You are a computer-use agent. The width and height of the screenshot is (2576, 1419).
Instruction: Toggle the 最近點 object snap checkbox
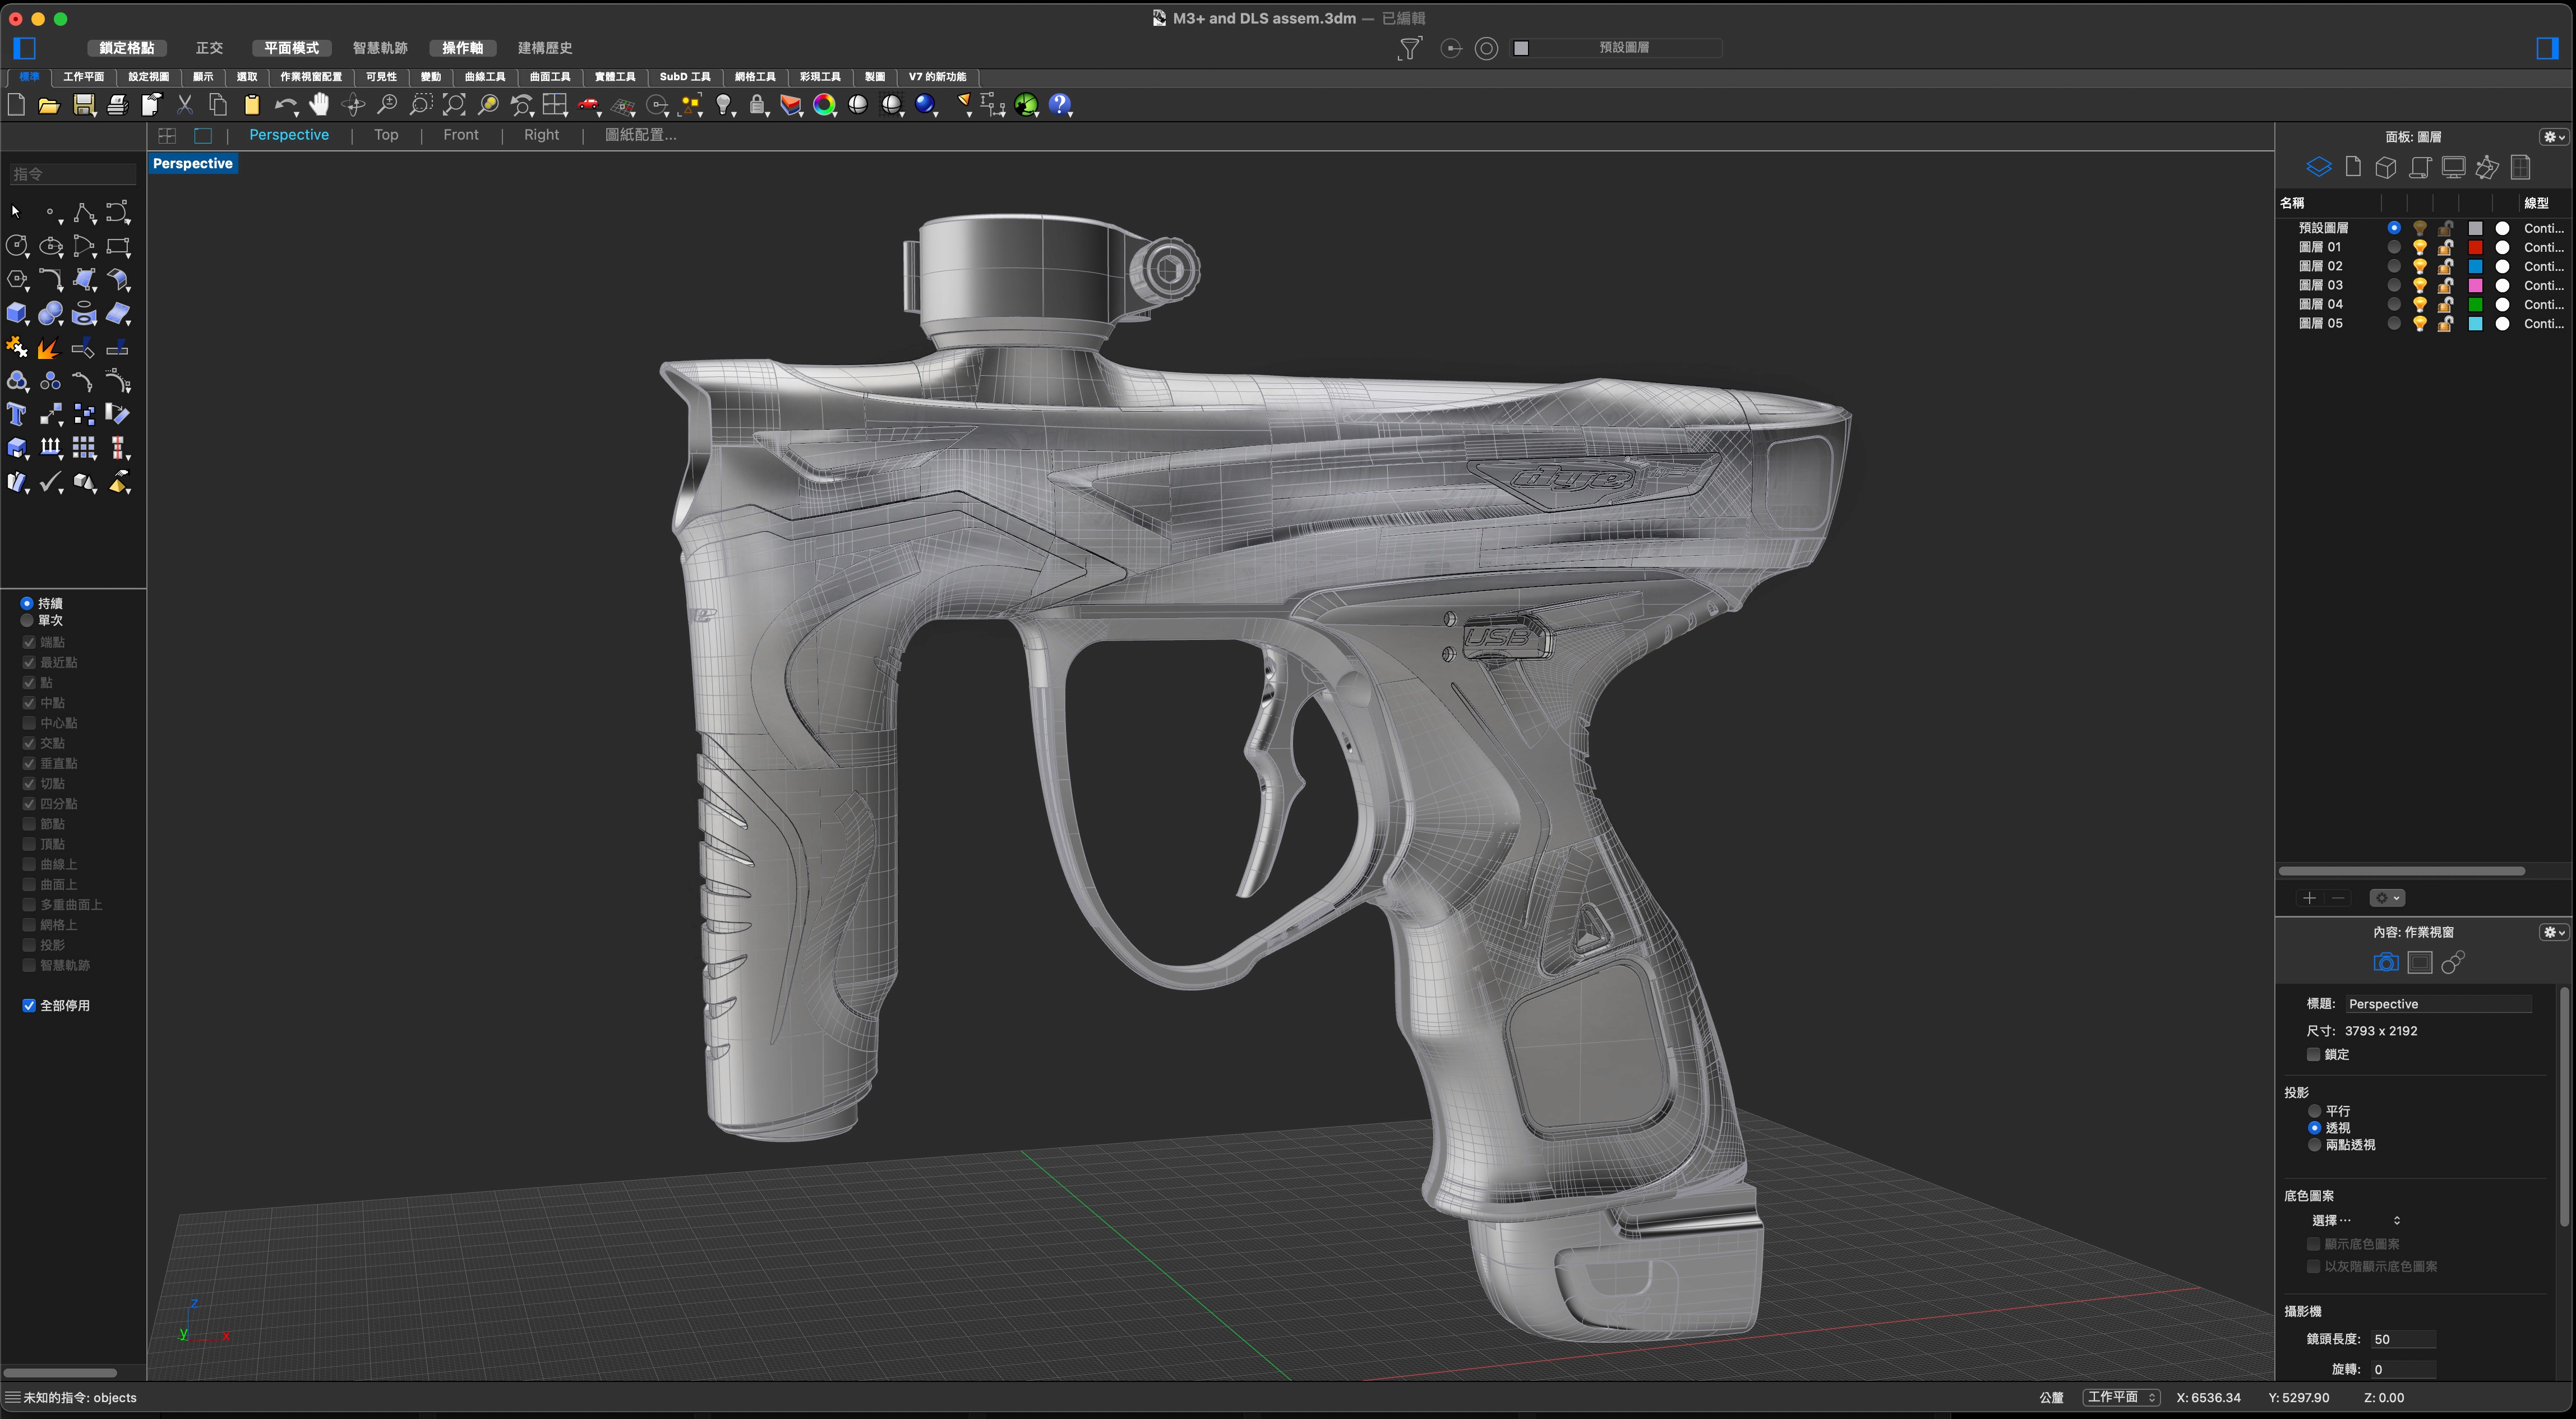point(29,662)
